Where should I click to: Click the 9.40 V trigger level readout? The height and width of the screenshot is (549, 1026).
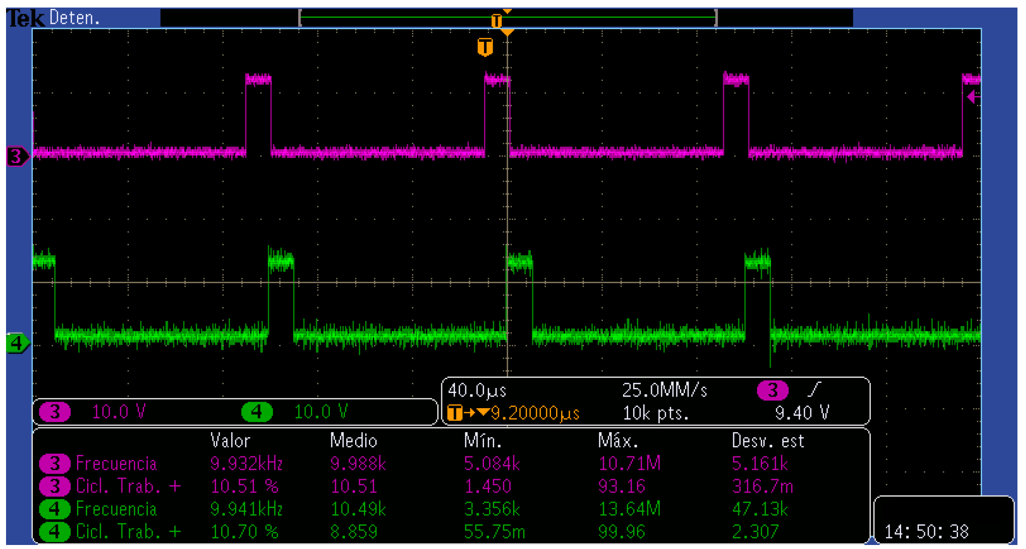click(802, 412)
